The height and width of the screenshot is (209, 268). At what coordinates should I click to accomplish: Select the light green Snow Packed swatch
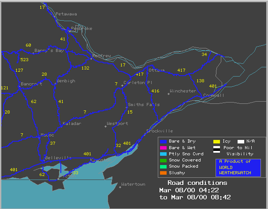163,167
